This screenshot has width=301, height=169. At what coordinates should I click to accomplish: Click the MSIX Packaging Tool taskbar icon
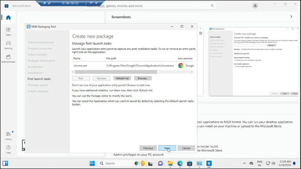(x=209, y=163)
